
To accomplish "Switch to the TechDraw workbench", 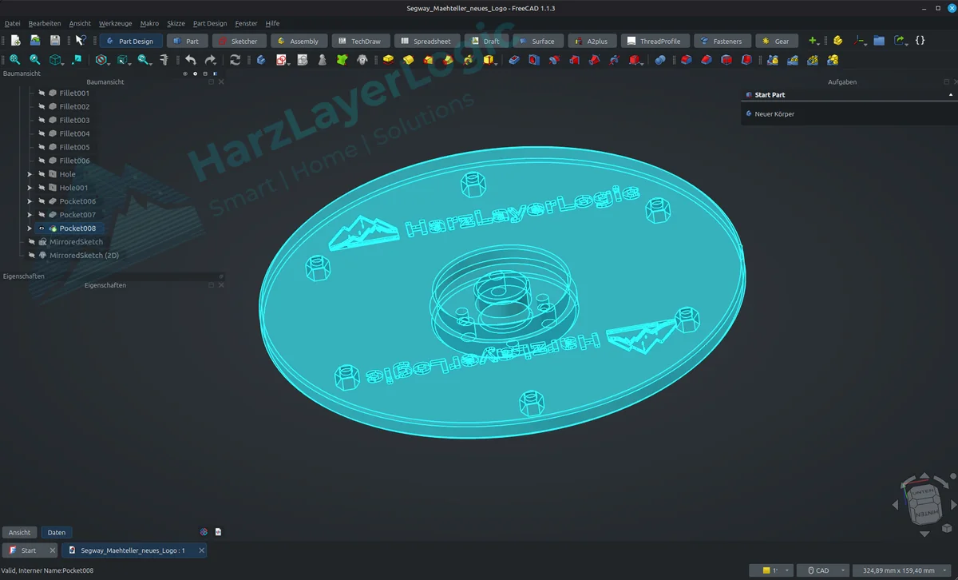I will click(x=360, y=41).
